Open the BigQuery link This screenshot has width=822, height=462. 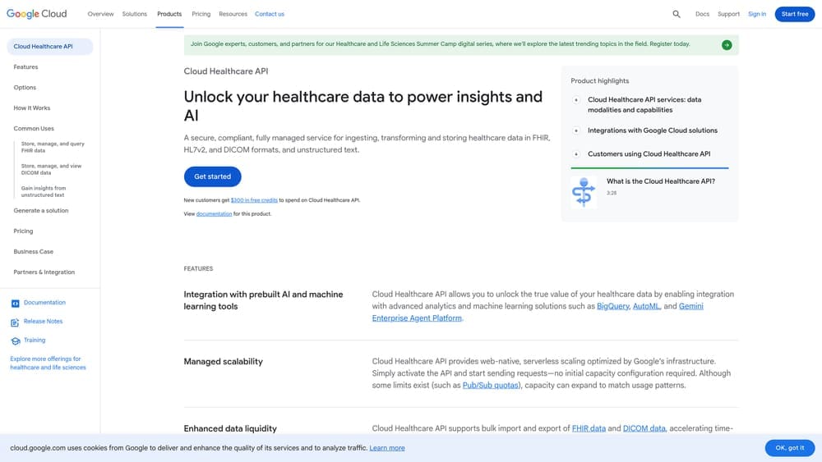(x=613, y=306)
